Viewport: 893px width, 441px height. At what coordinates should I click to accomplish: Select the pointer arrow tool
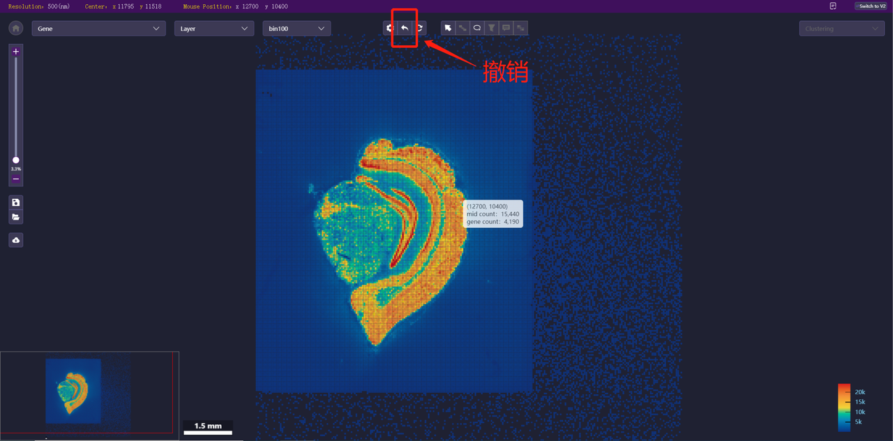[x=448, y=28]
